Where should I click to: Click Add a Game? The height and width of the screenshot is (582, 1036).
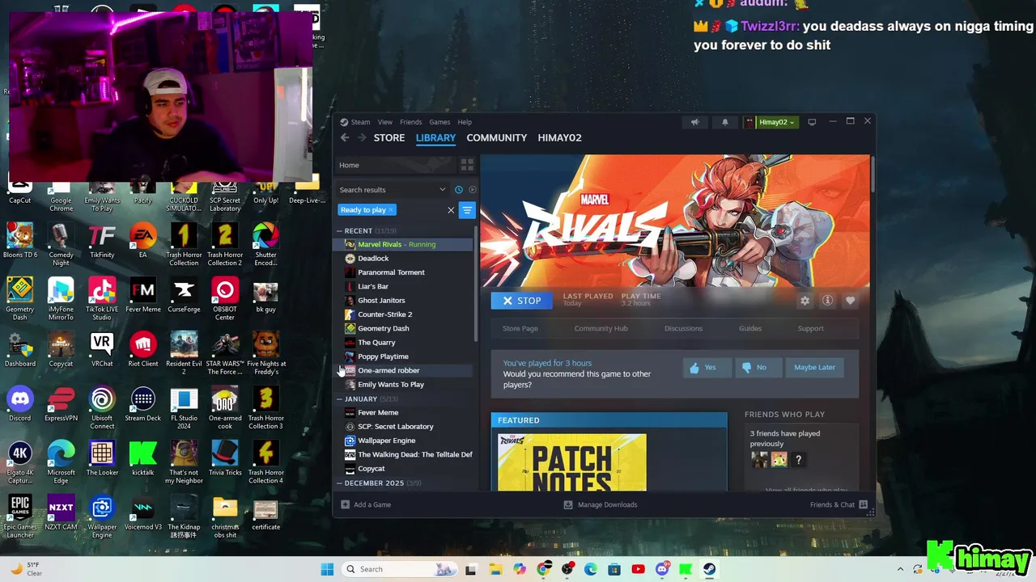tap(366, 504)
